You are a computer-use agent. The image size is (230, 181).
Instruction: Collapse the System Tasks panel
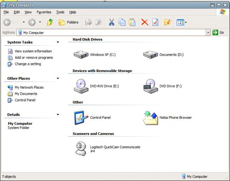[x=58, y=42]
